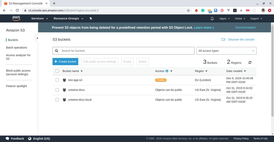This screenshot has height=142, width=274.
Task: Click the orange Public access badge
Action: click(x=161, y=80)
